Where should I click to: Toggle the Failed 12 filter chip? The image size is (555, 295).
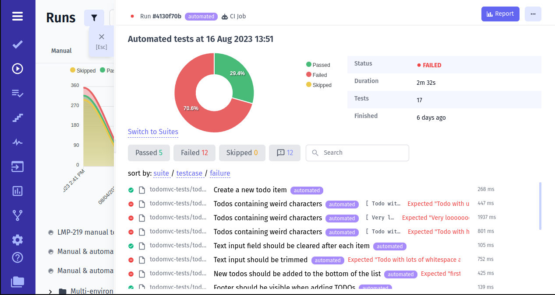[194, 153]
